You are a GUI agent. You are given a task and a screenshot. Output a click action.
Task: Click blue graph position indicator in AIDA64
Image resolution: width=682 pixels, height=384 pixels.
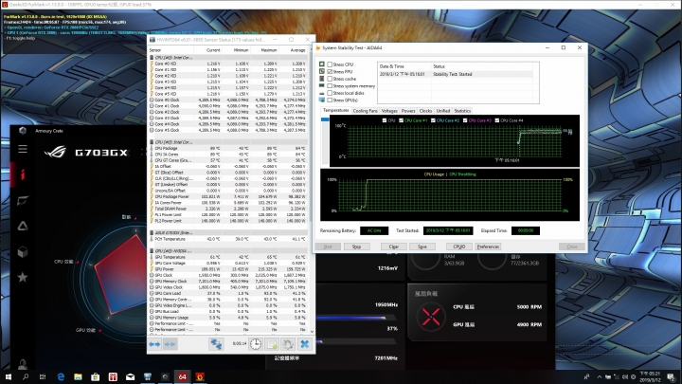click(325, 119)
